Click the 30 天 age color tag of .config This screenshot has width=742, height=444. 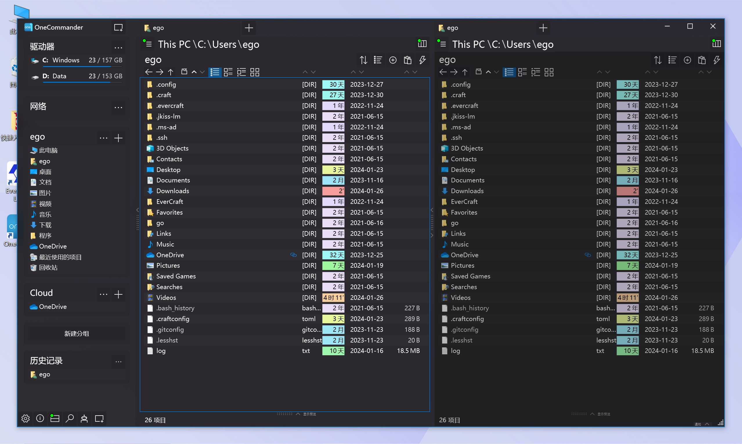333,84
